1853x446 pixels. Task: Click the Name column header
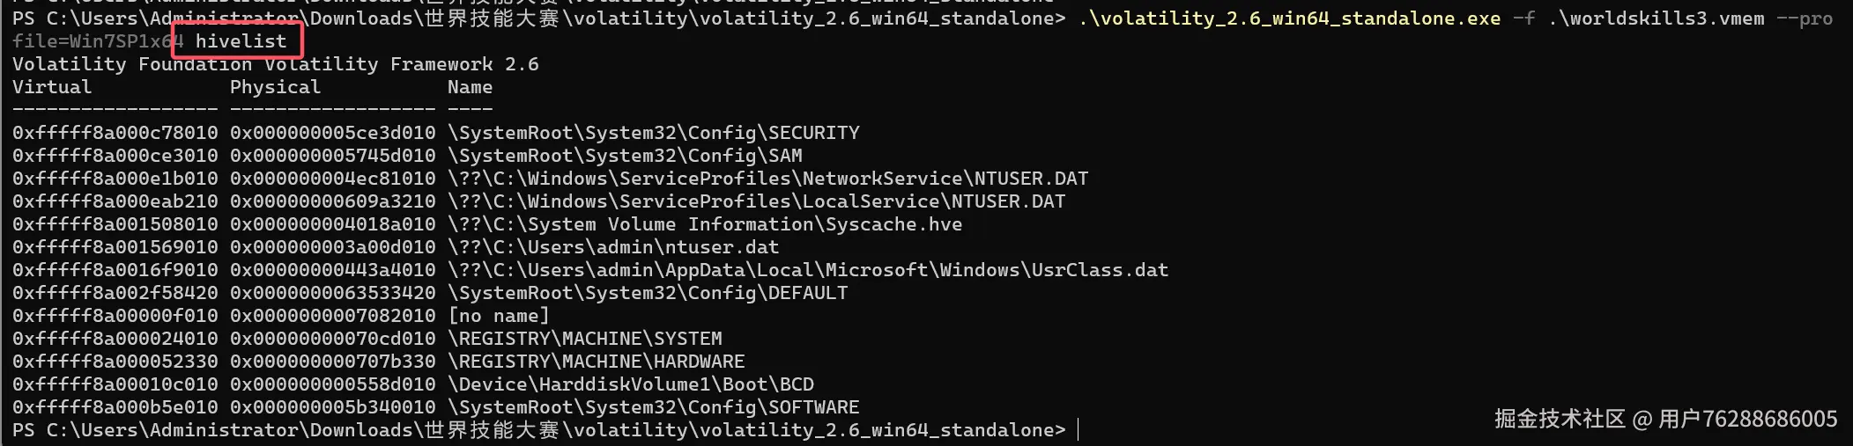(471, 87)
